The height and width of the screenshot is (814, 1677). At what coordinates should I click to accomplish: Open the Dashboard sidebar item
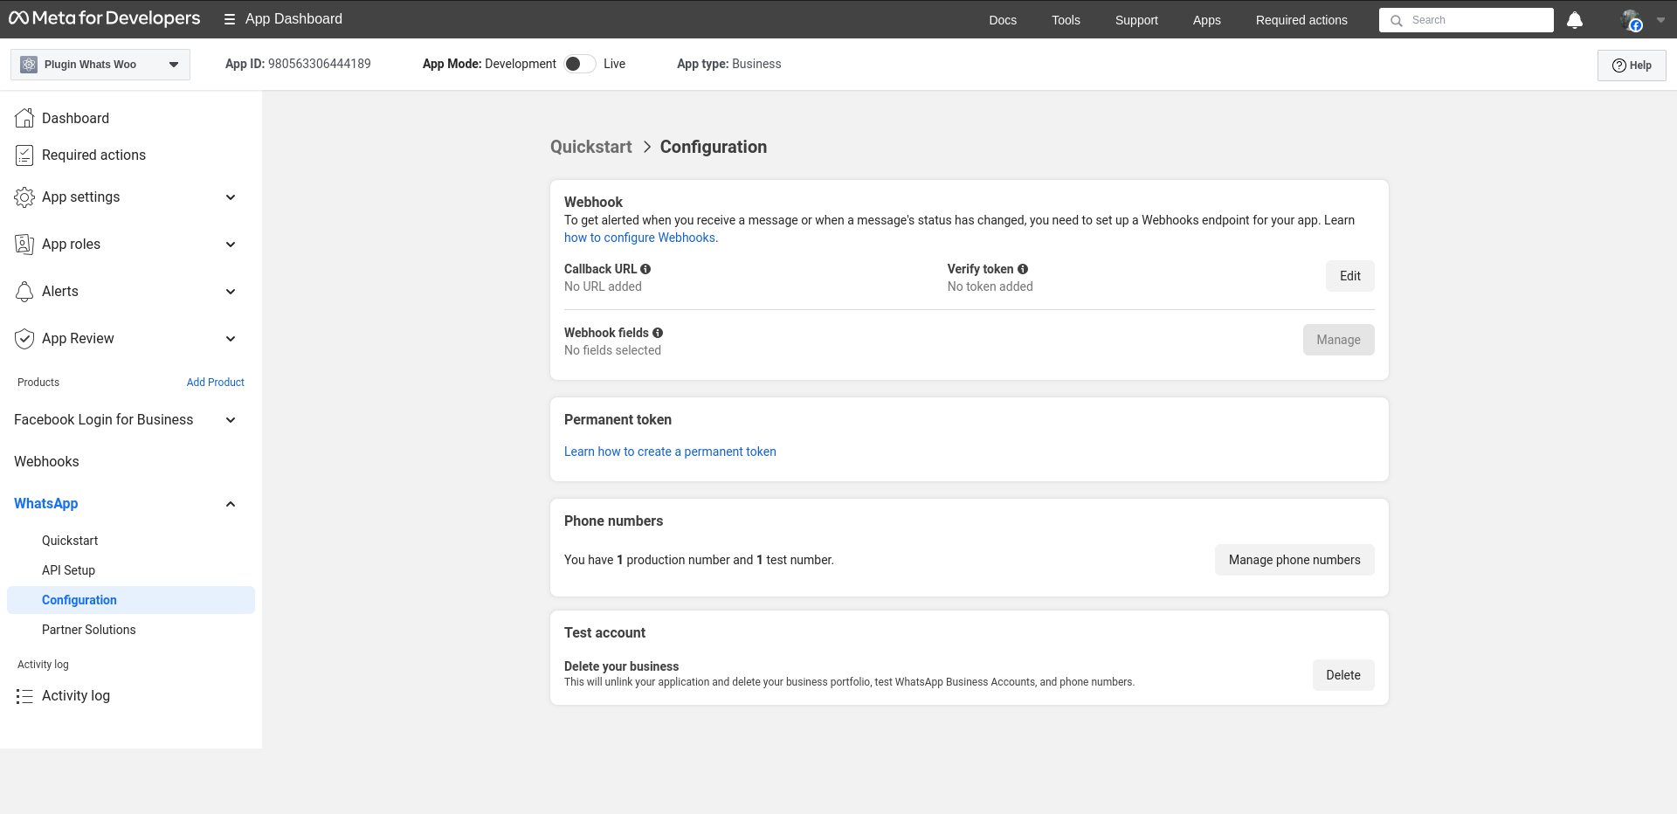click(x=75, y=118)
